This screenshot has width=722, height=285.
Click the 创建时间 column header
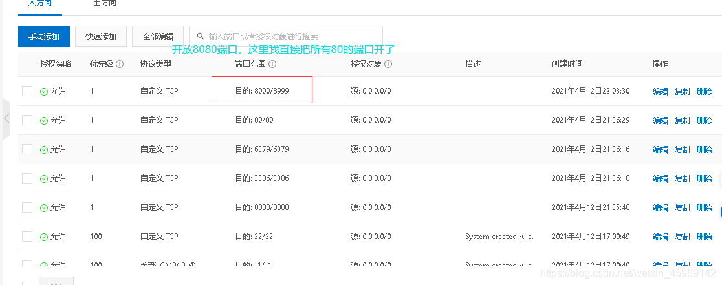point(567,64)
